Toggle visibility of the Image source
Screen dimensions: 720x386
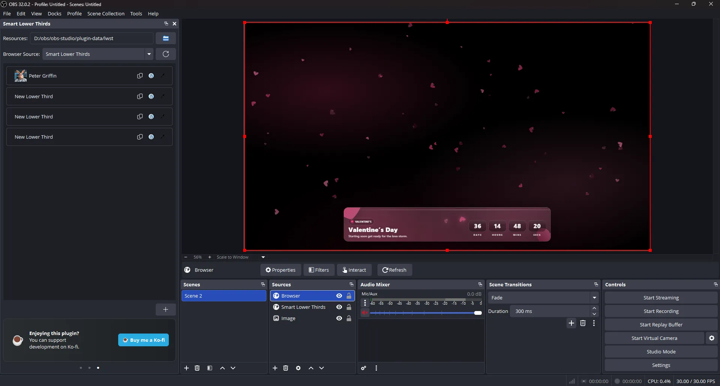338,318
